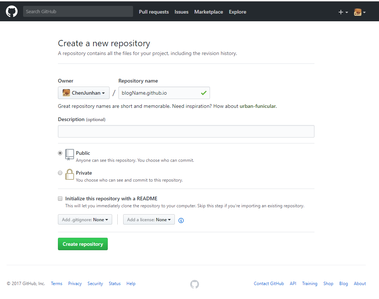This screenshot has height=299, width=379.
Task: Open the Add .gitignore dropdown
Action: pos(85,220)
